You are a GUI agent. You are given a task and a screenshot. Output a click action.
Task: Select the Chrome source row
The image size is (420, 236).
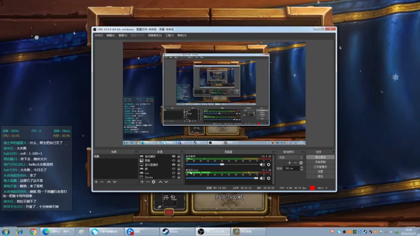(160, 177)
